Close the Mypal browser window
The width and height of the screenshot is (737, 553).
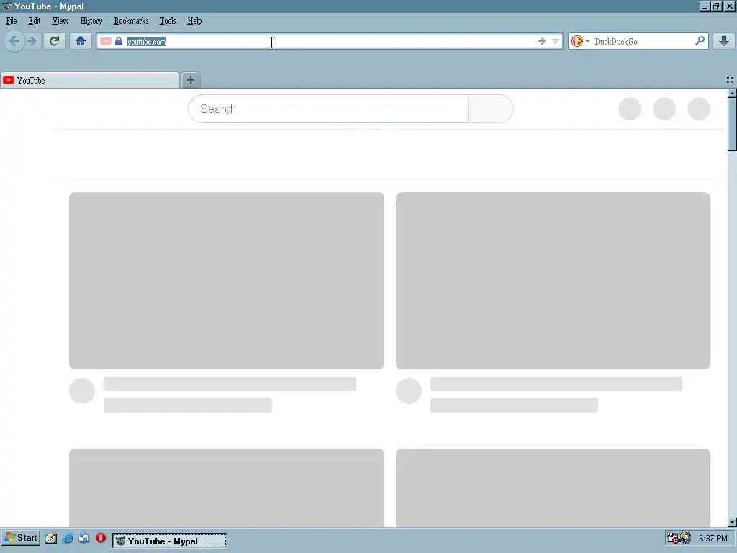(x=730, y=6)
